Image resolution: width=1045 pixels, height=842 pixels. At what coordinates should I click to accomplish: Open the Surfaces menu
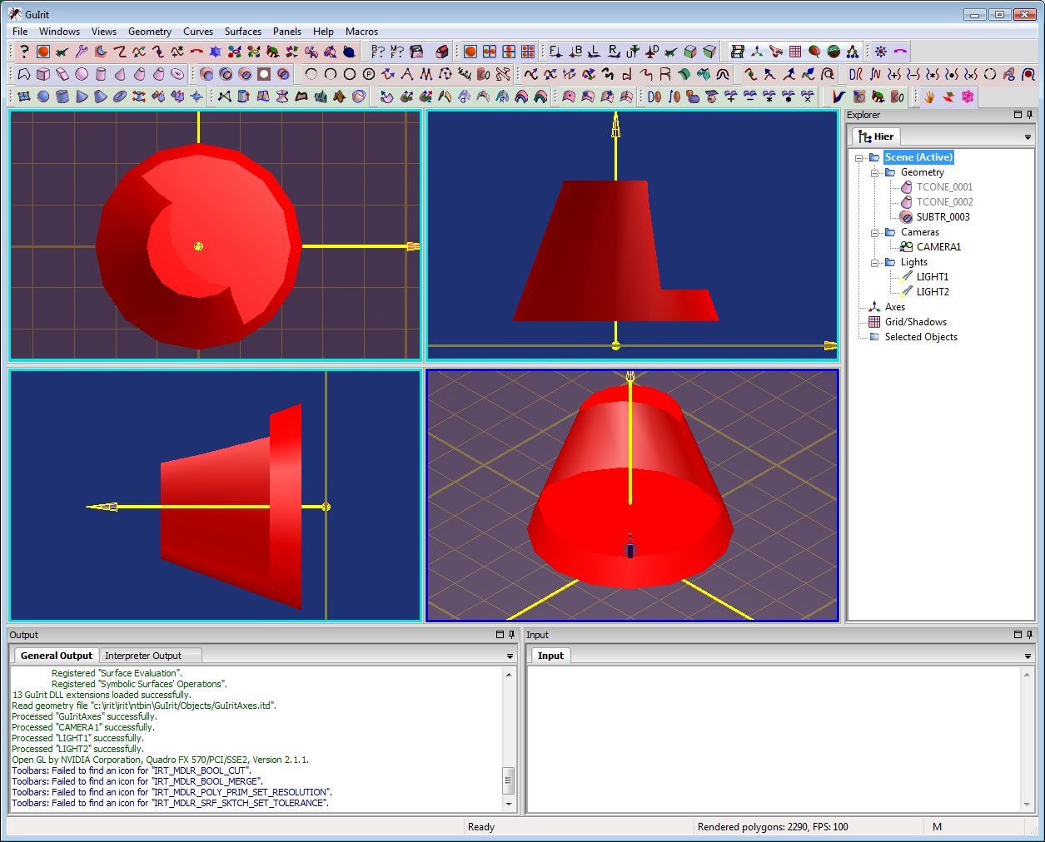[243, 32]
